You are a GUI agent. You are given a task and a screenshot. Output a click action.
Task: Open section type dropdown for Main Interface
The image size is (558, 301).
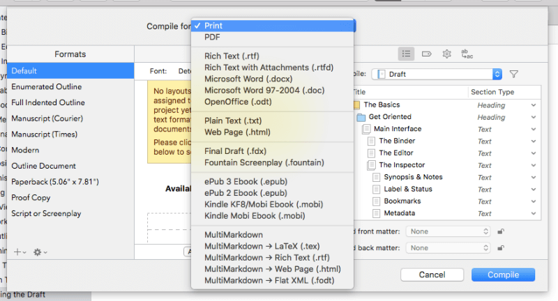click(533, 130)
